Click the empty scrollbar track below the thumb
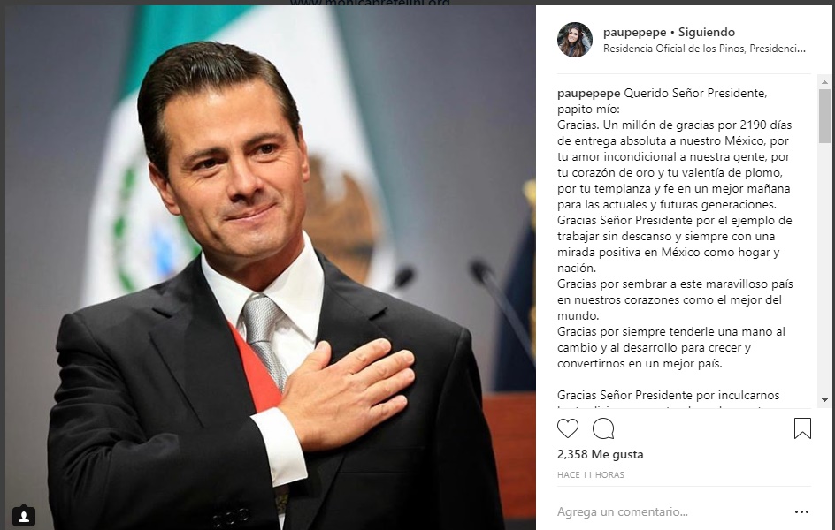 824,269
